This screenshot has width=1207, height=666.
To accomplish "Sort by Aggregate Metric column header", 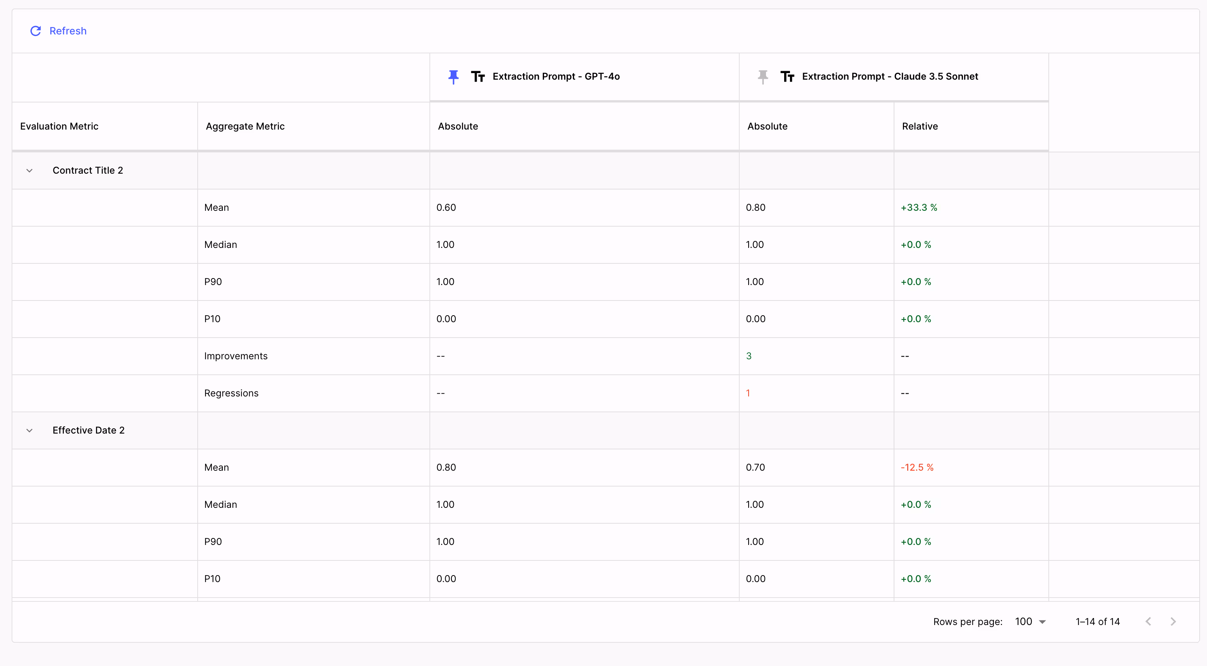I will tap(245, 126).
